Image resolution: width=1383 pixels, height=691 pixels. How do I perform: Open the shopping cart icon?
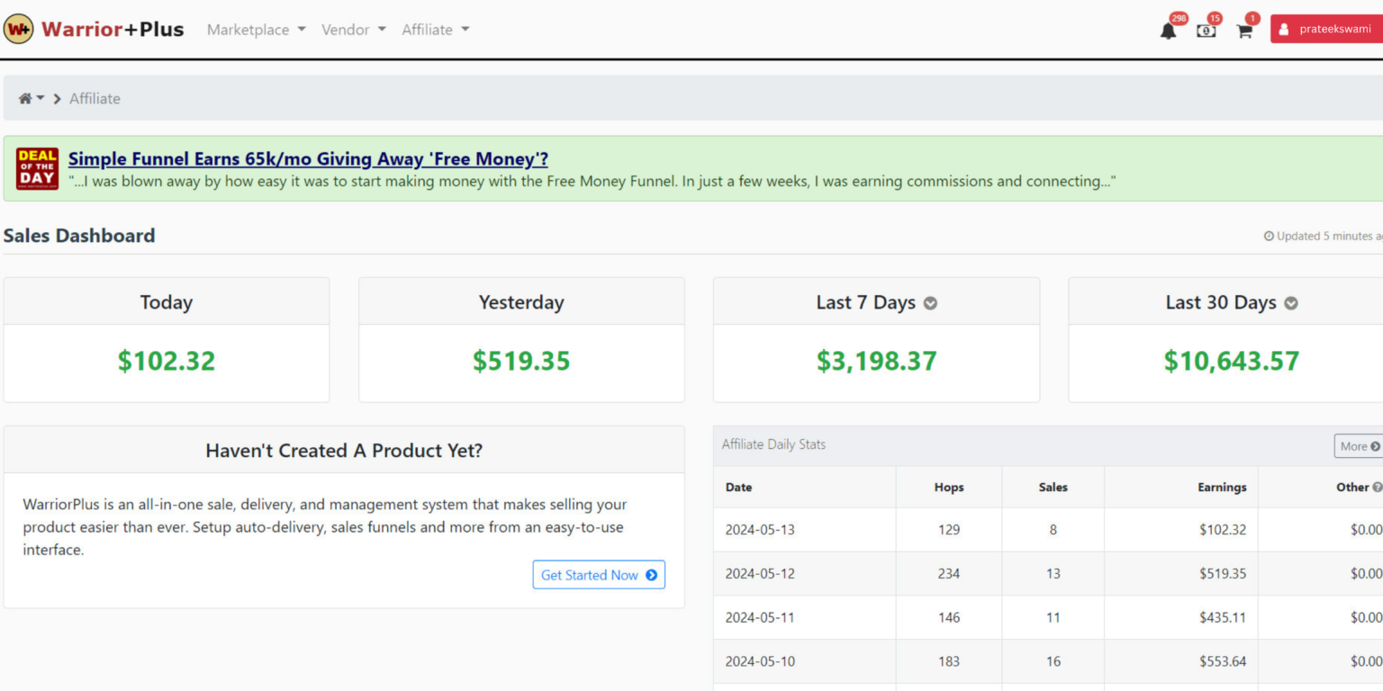pyautogui.click(x=1244, y=31)
